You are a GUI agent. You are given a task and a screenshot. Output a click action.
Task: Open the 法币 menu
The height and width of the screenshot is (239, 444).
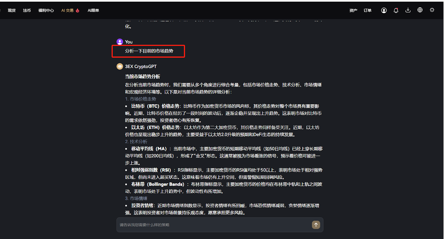[x=27, y=10]
